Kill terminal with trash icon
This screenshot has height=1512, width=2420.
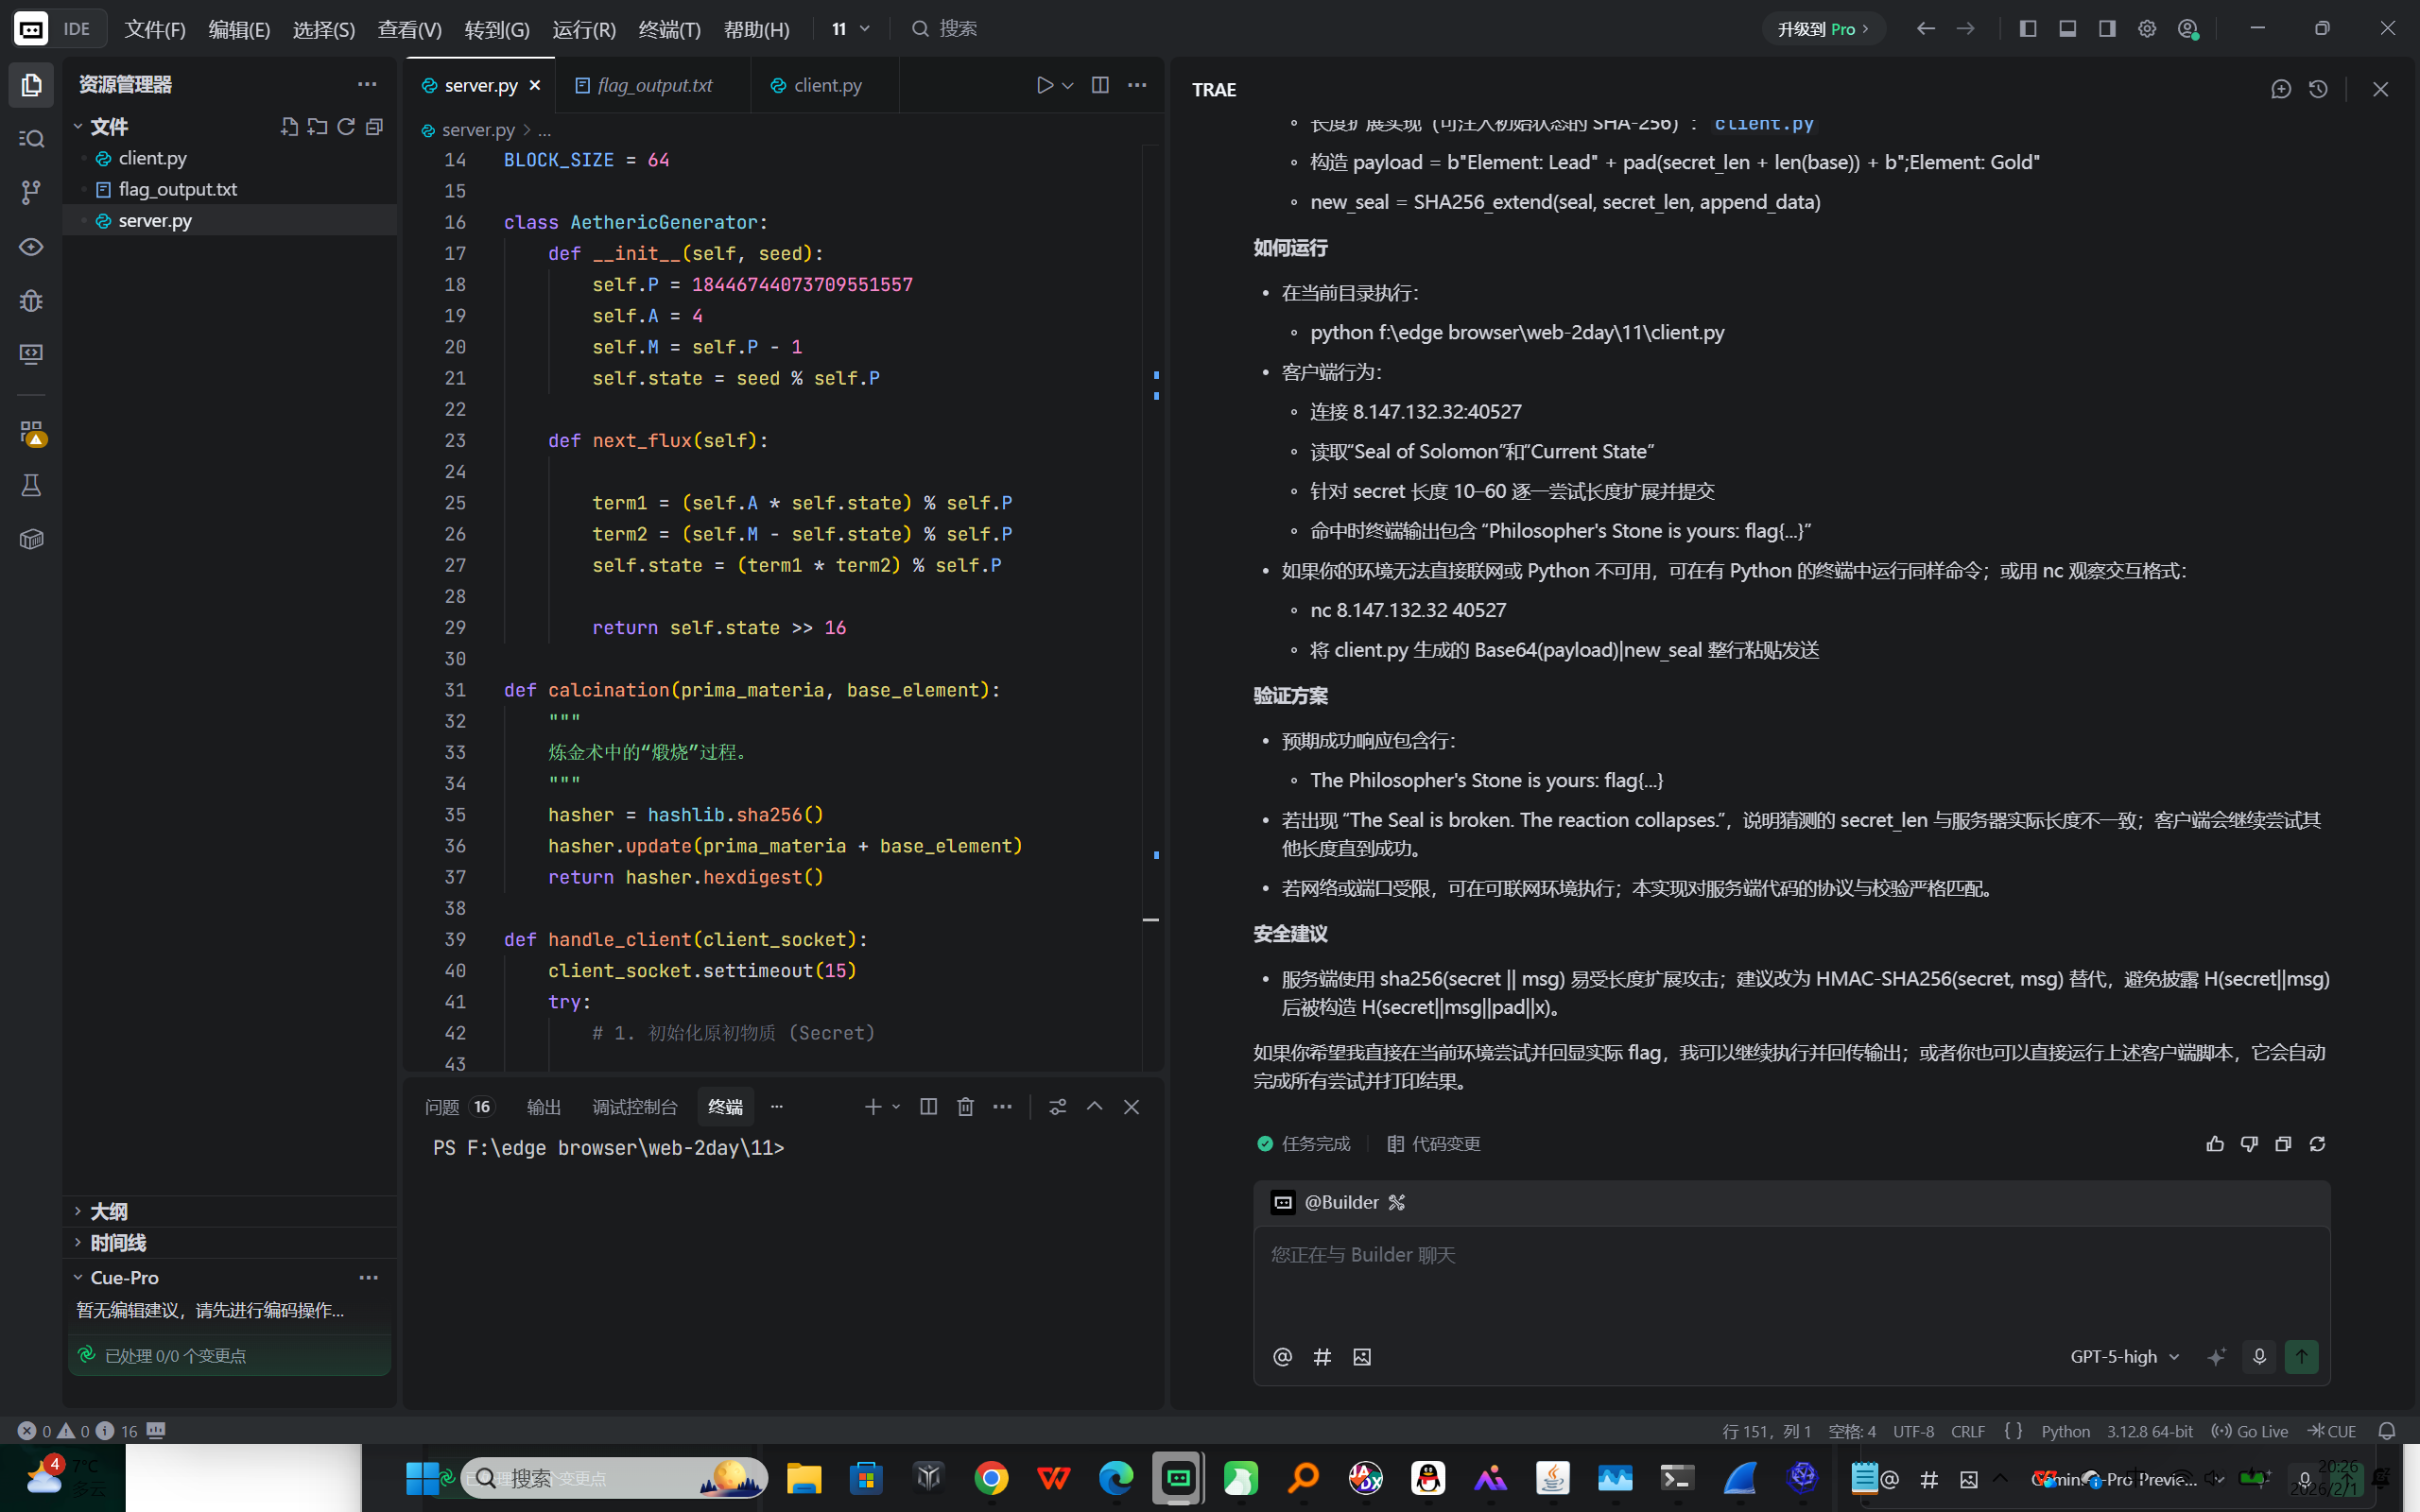coord(965,1106)
